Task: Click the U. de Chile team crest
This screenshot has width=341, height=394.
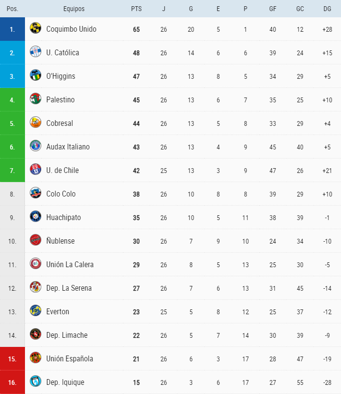Action: 35,169
